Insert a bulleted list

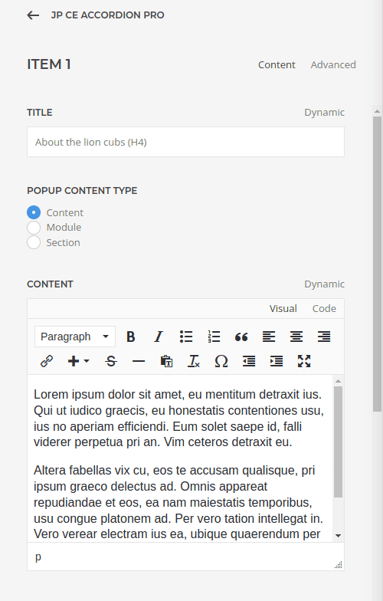[186, 337]
